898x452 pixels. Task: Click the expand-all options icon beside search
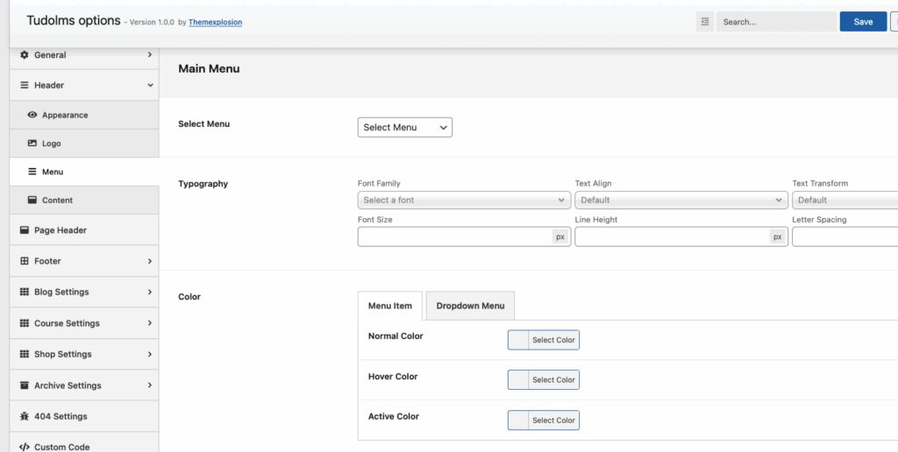pyautogui.click(x=705, y=22)
